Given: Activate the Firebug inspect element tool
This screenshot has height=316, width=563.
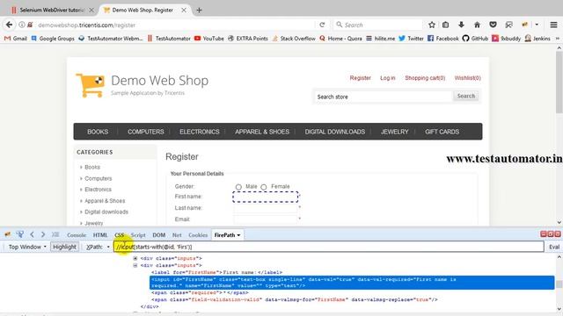Looking at the screenshot, I should pyautogui.click(x=19, y=234).
